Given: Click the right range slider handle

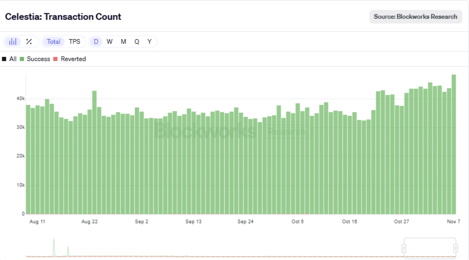Looking at the screenshot, I should click(x=456, y=248).
